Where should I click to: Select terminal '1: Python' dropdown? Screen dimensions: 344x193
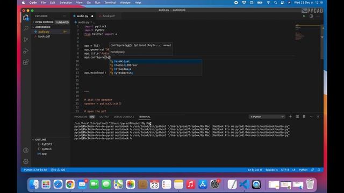267,117
